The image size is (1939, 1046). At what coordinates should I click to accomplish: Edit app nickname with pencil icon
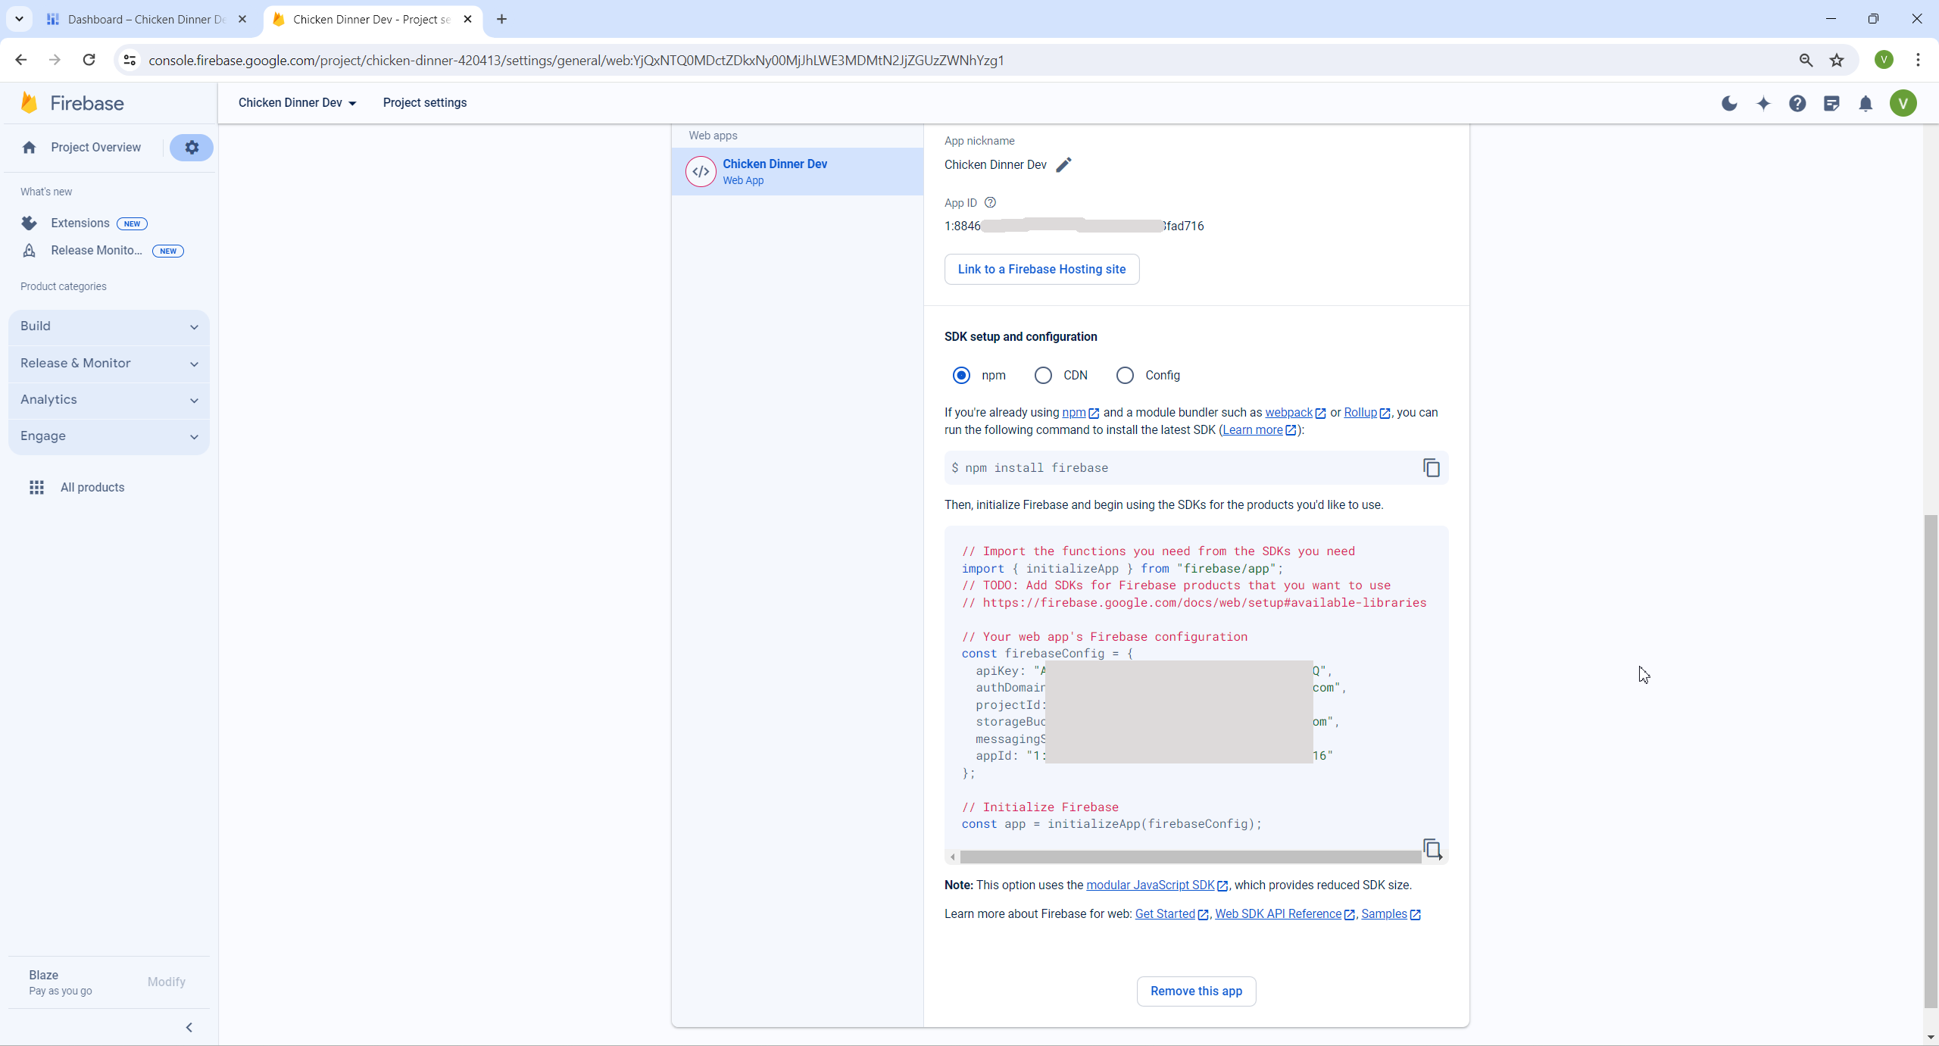(1063, 165)
